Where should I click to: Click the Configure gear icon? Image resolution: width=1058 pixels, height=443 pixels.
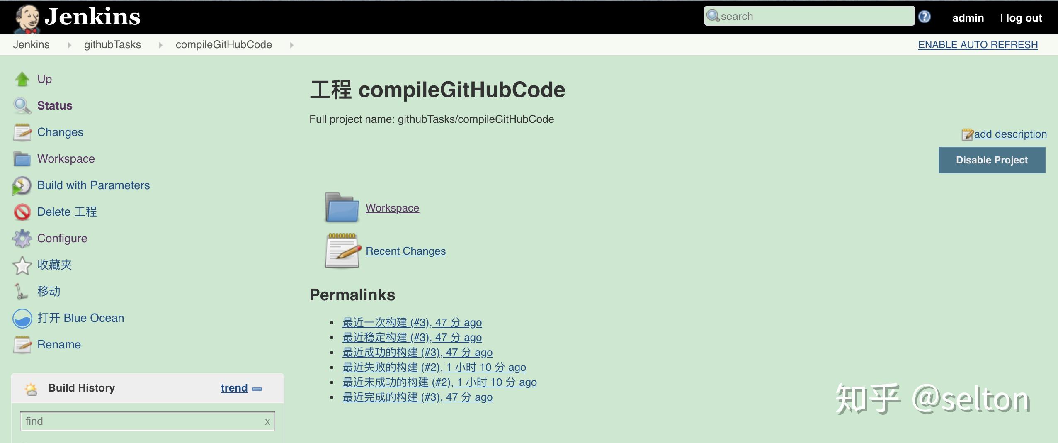click(22, 239)
